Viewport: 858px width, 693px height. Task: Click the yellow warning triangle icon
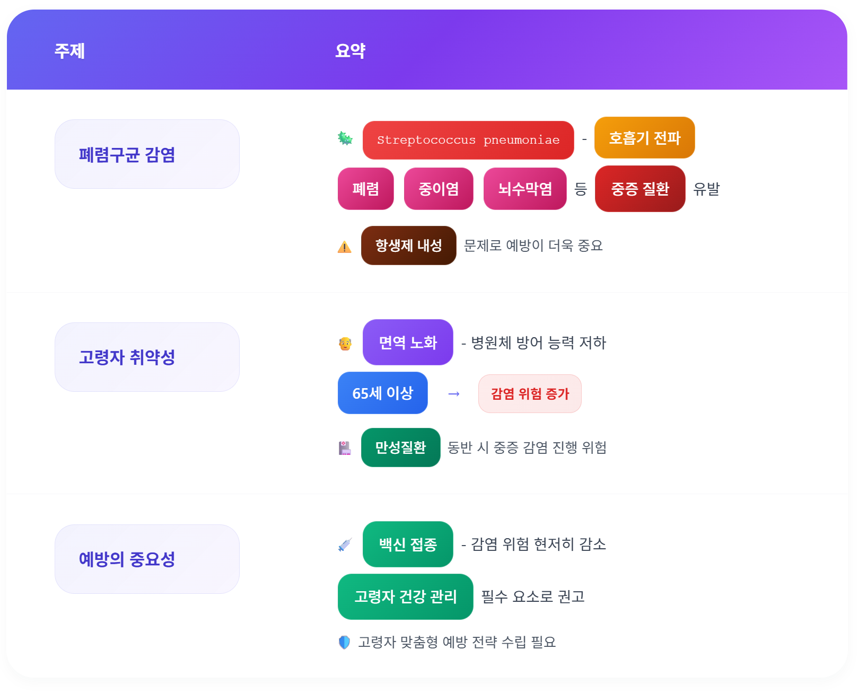click(345, 247)
